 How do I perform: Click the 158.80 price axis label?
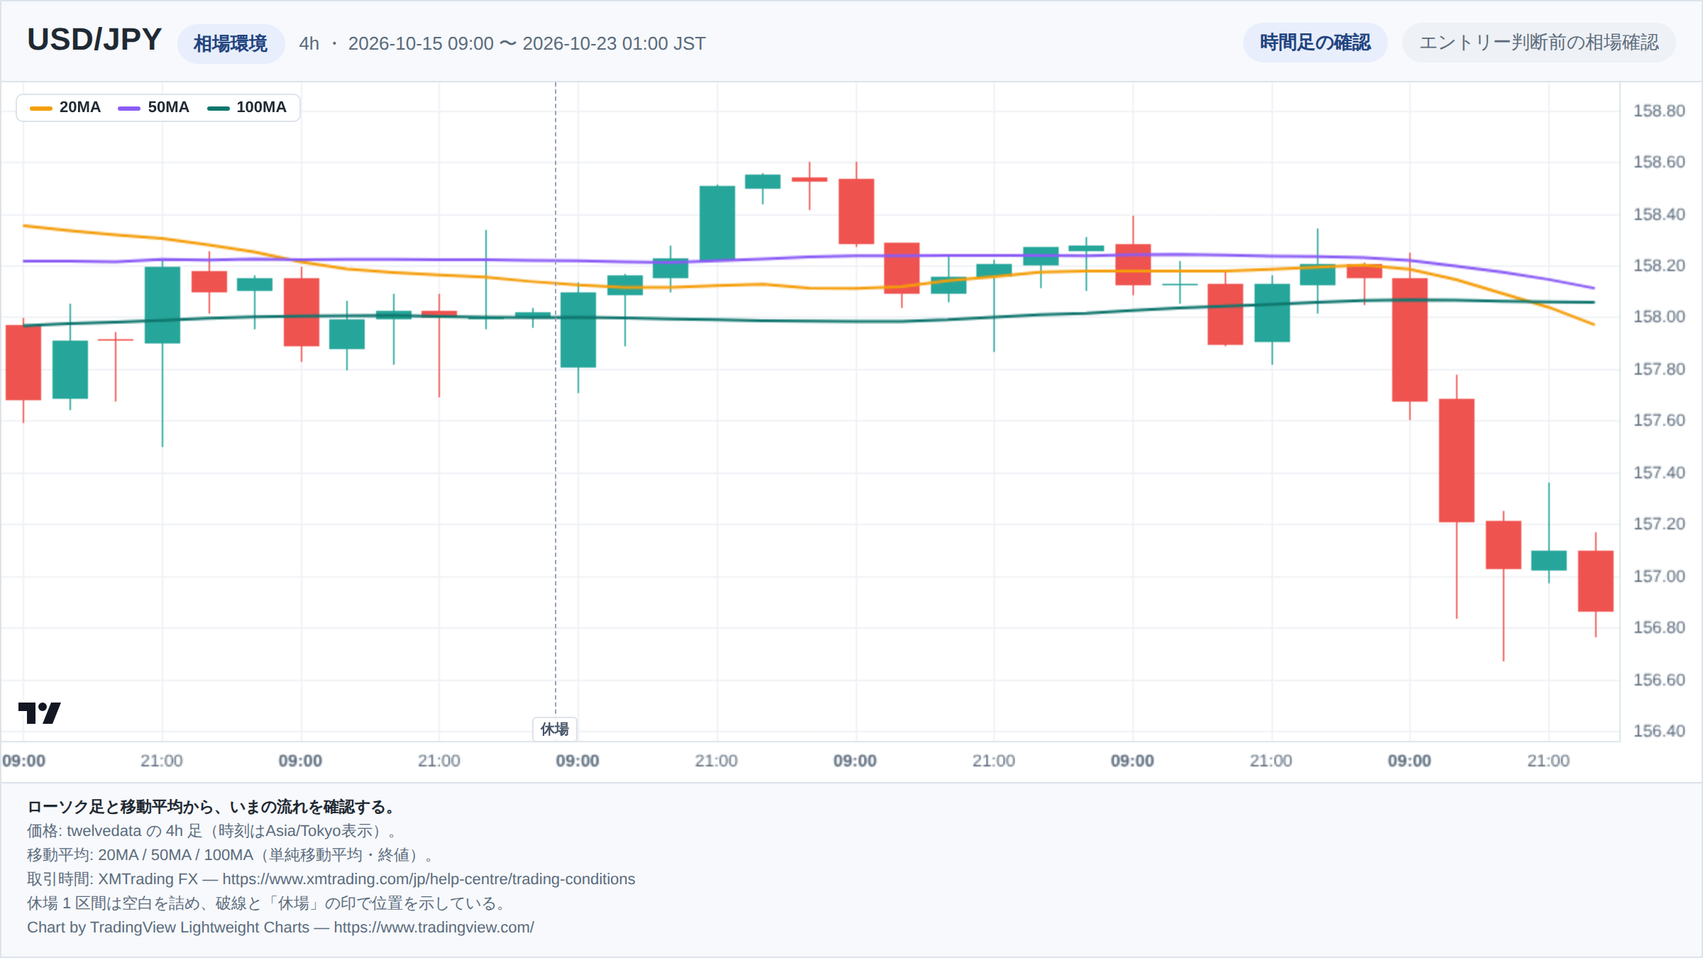tap(1659, 111)
